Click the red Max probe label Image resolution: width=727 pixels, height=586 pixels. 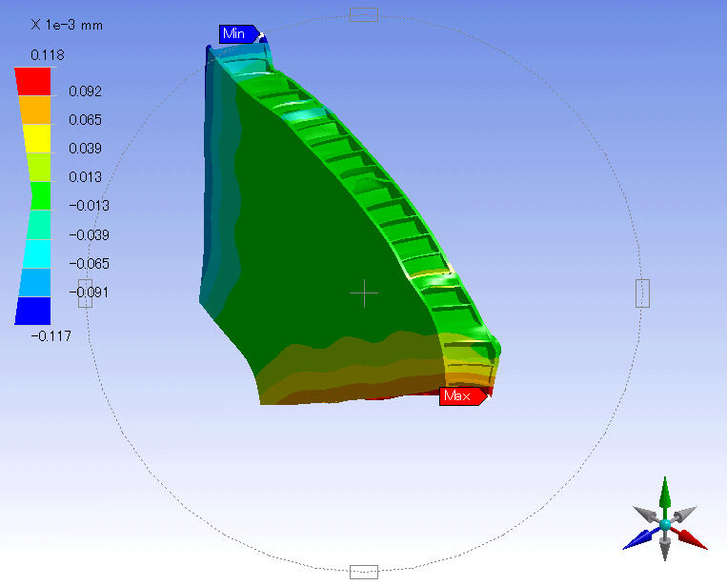[x=462, y=396]
